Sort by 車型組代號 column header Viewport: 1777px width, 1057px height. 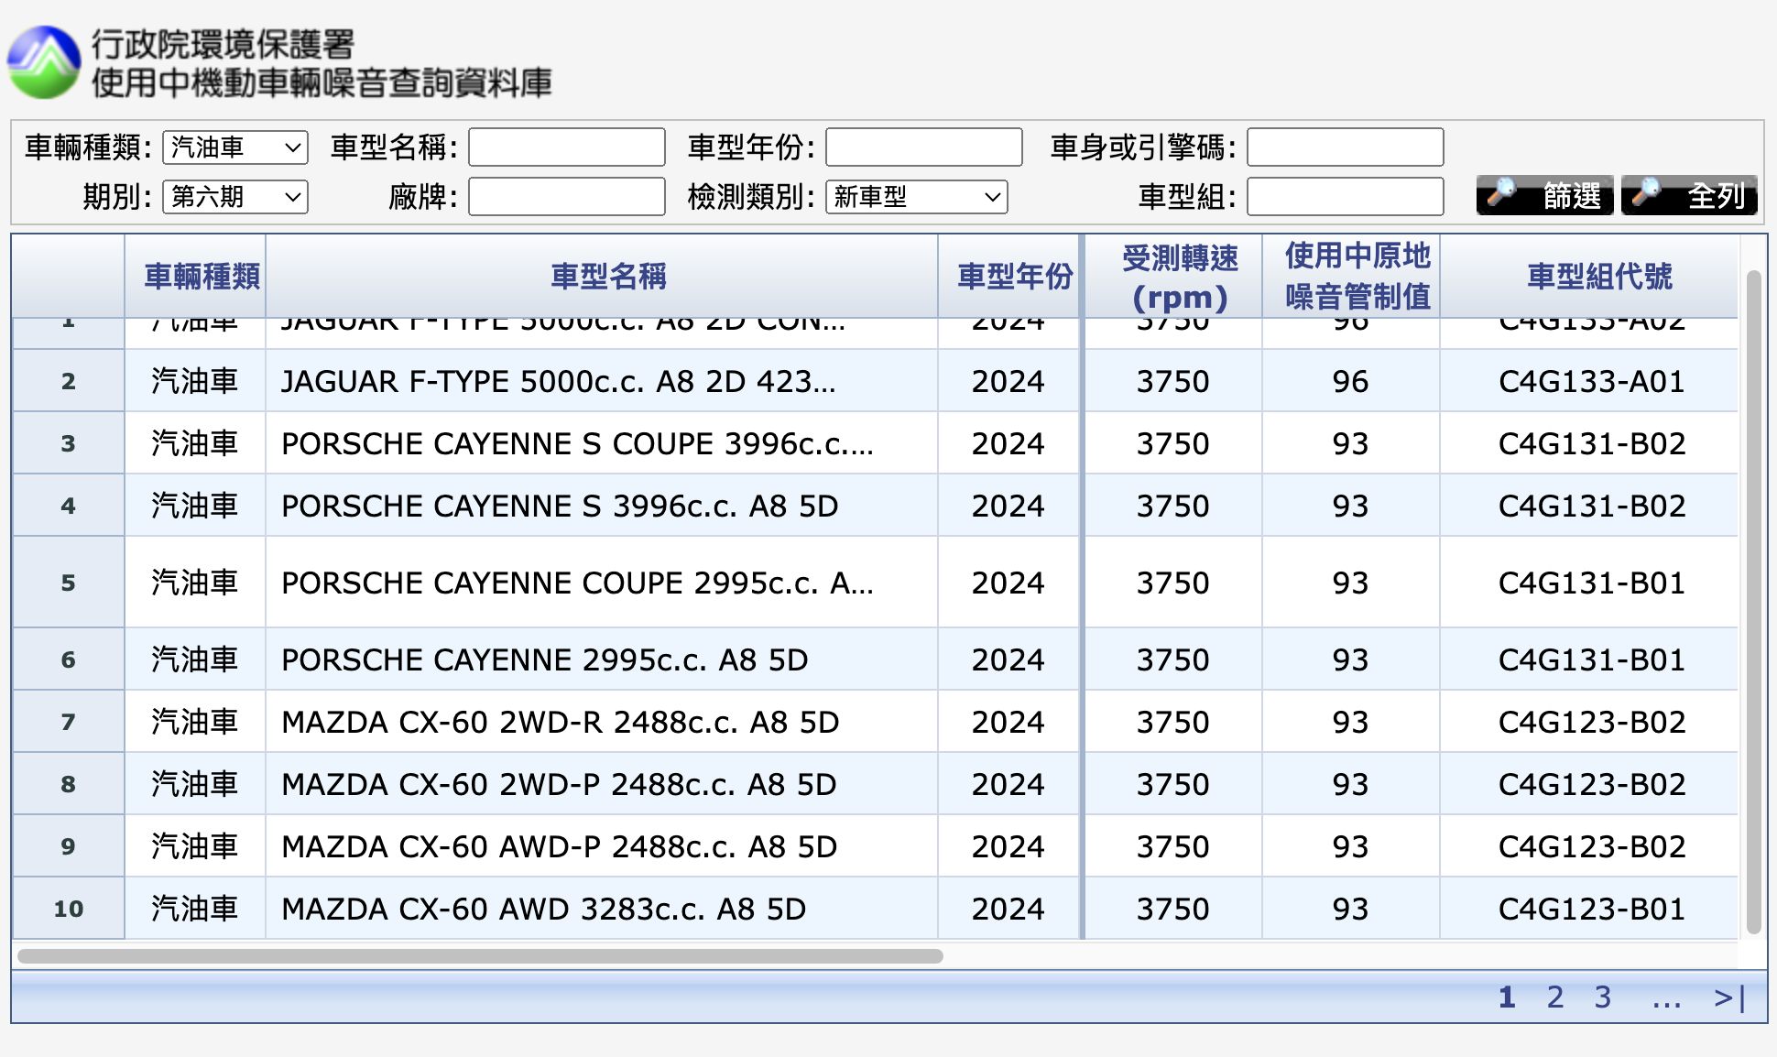(1589, 277)
